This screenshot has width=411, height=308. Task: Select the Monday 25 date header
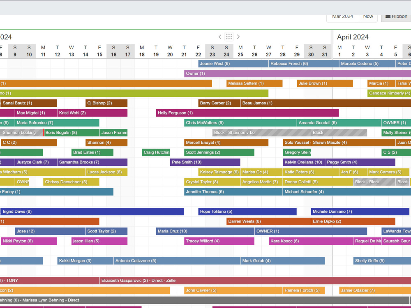click(240, 51)
